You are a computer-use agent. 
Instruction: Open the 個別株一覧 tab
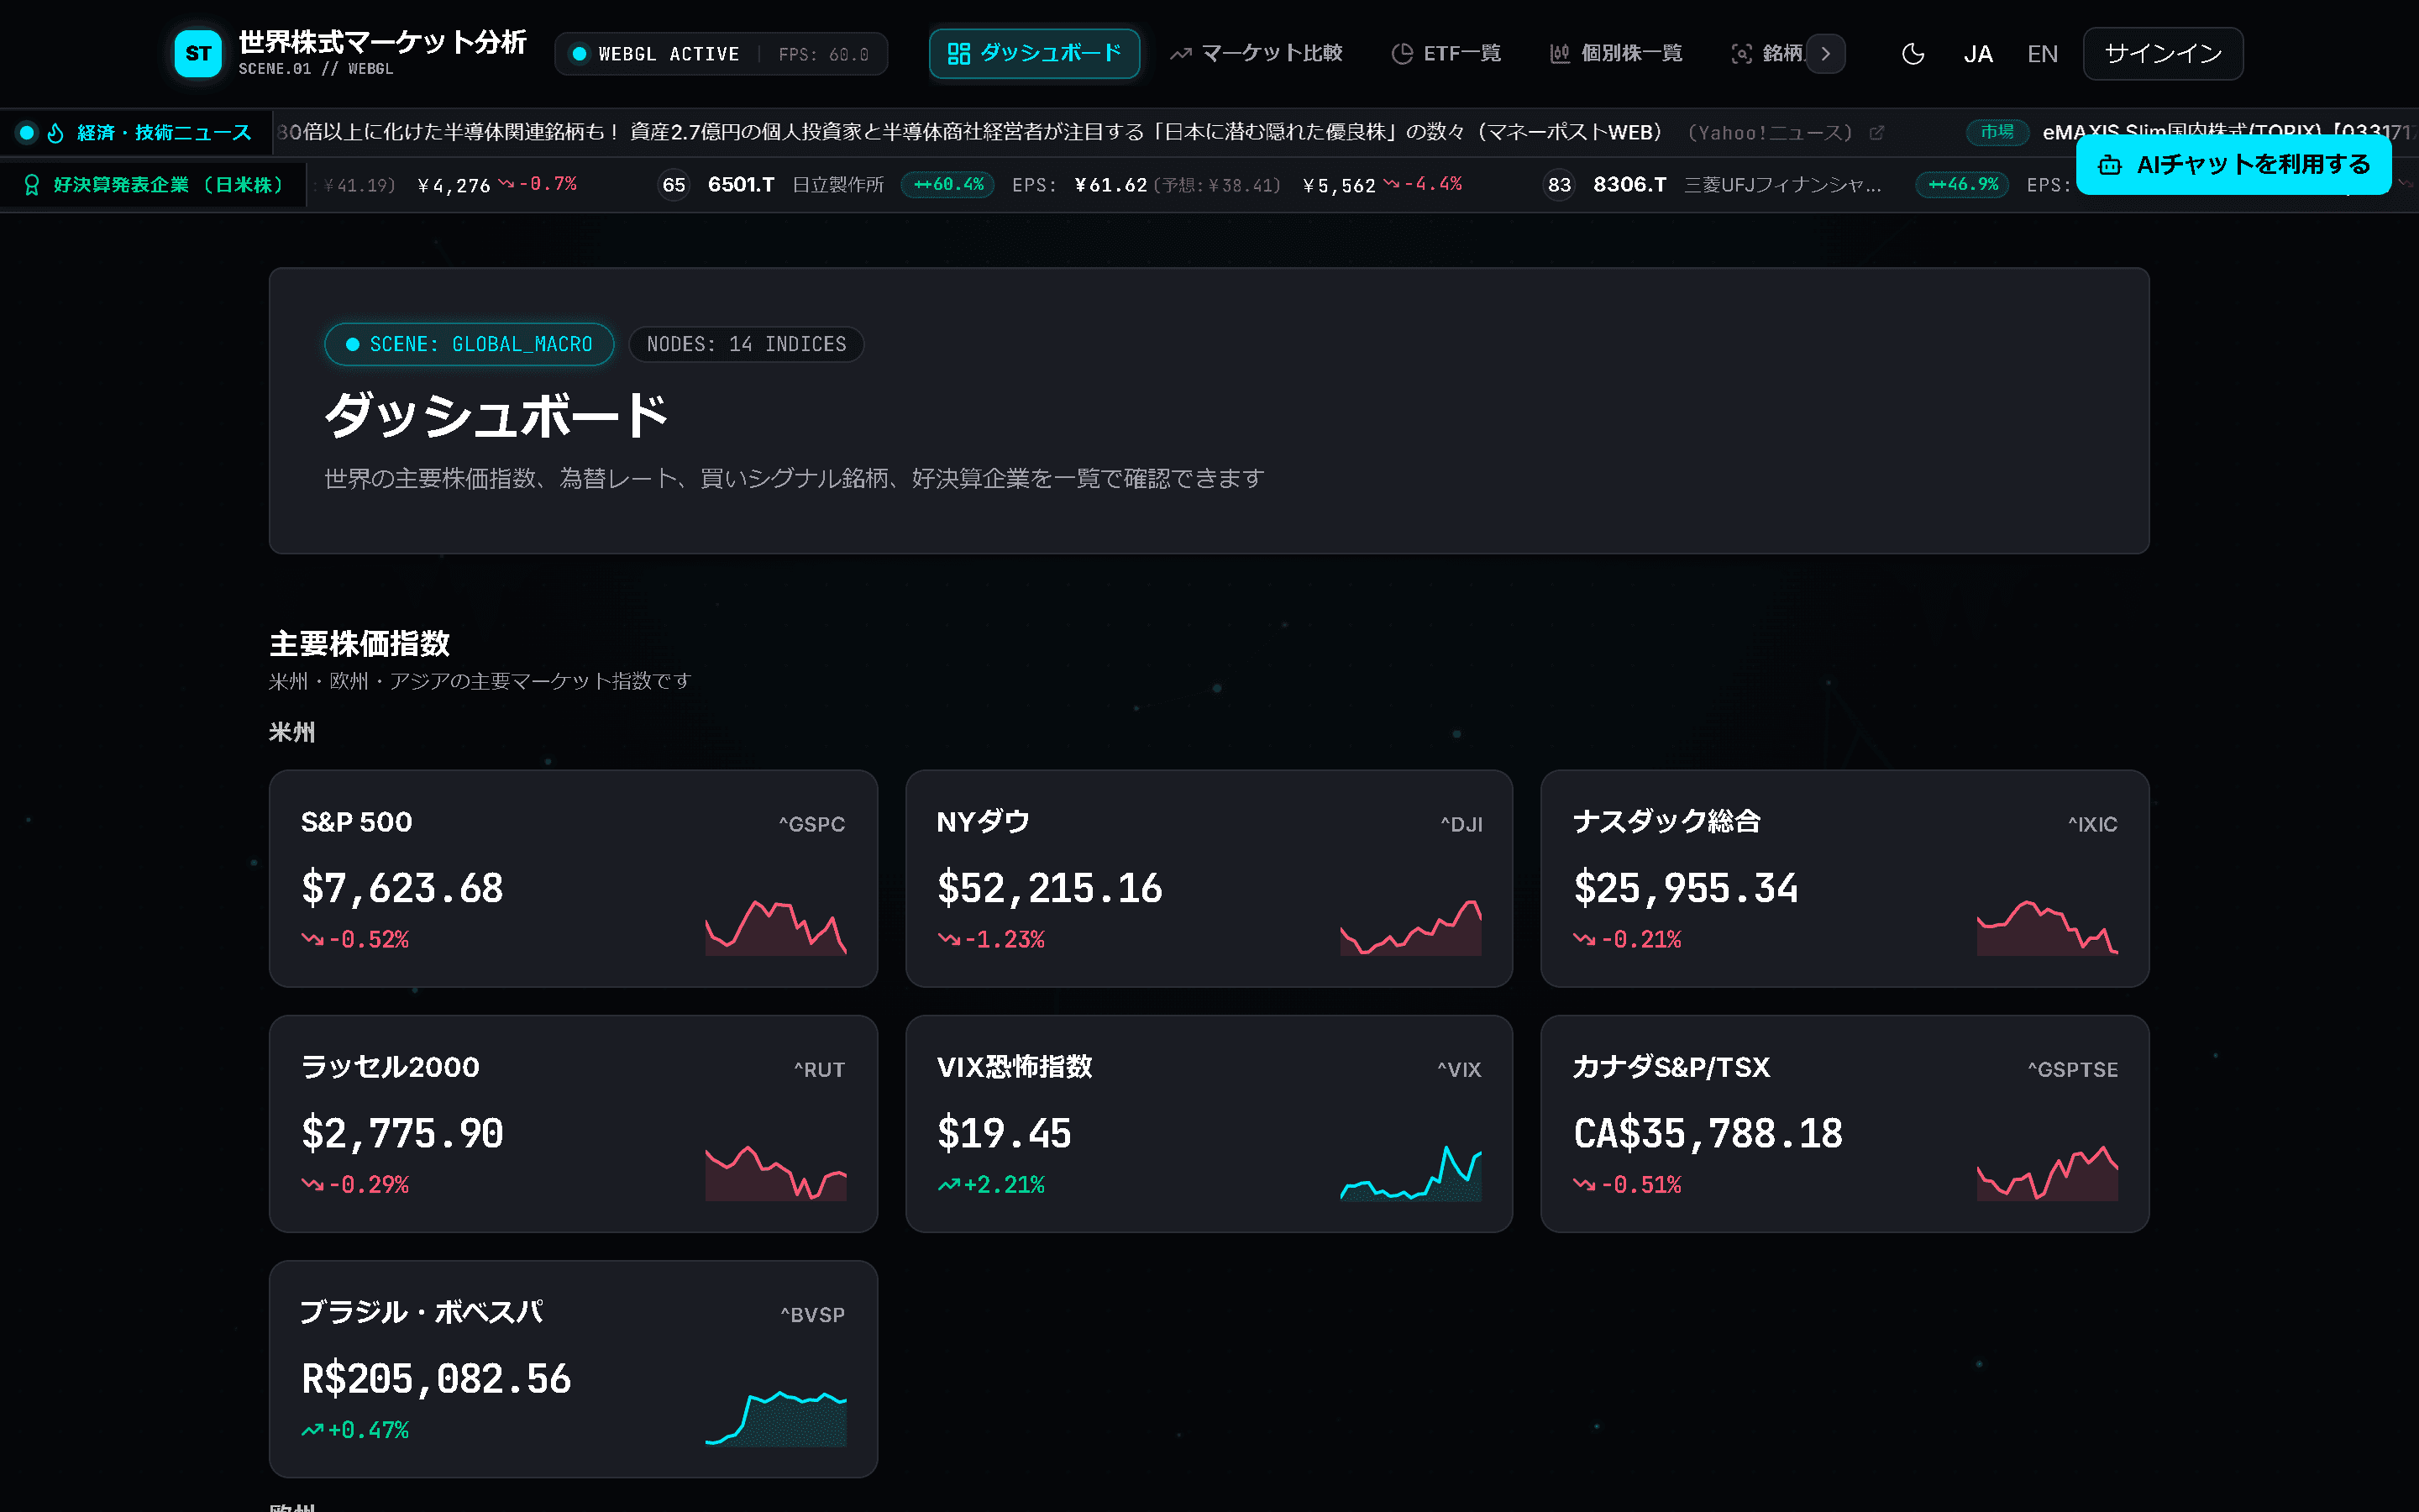click(x=1616, y=54)
